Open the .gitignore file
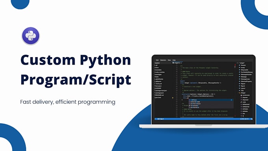 (x=158, y=81)
